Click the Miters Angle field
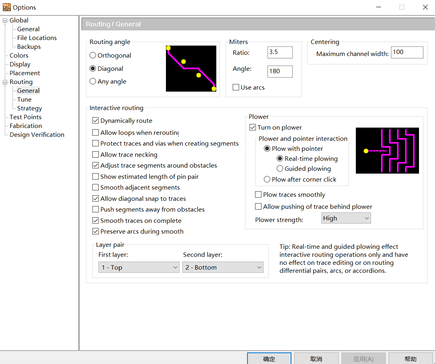The image size is (435, 364). (280, 72)
